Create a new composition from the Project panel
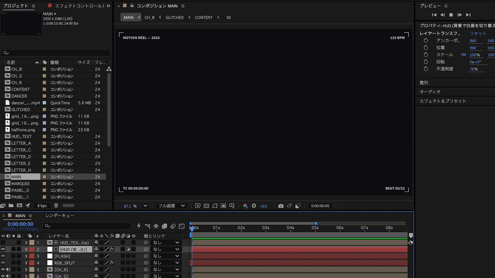The width and height of the screenshot is (495, 278). (19, 205)
